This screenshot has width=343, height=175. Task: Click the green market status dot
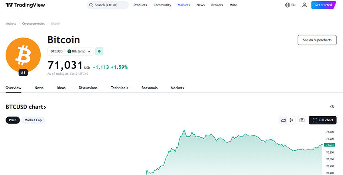tap(99, 51)
